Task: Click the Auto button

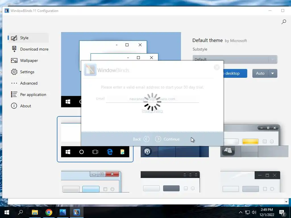Action: 260,74
